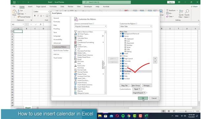Click the Name Box showing A1

click(x=17, y=24)
